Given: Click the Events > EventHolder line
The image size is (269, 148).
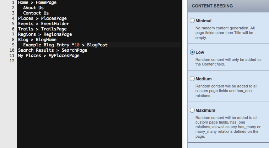Looking at the screenshot, I should [43, 24].
